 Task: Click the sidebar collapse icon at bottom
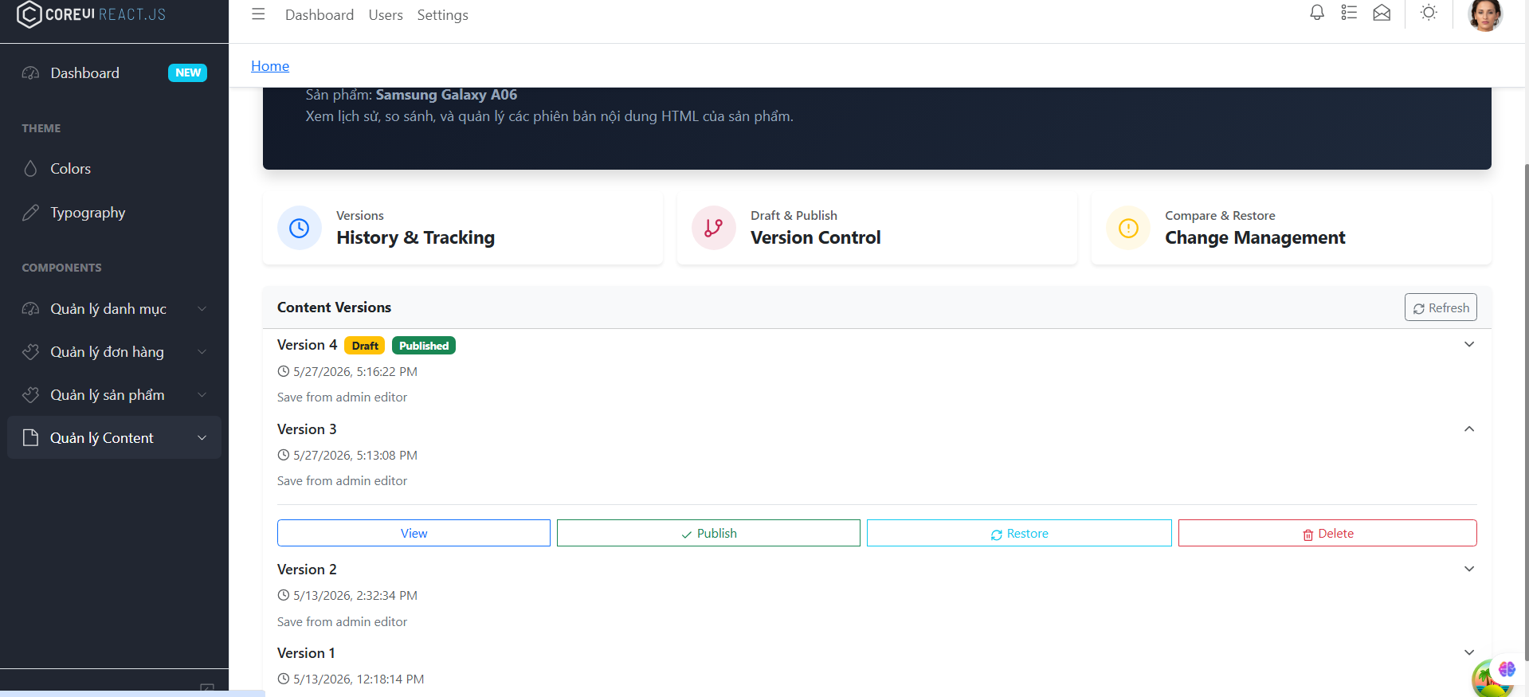tap(207, 687)
